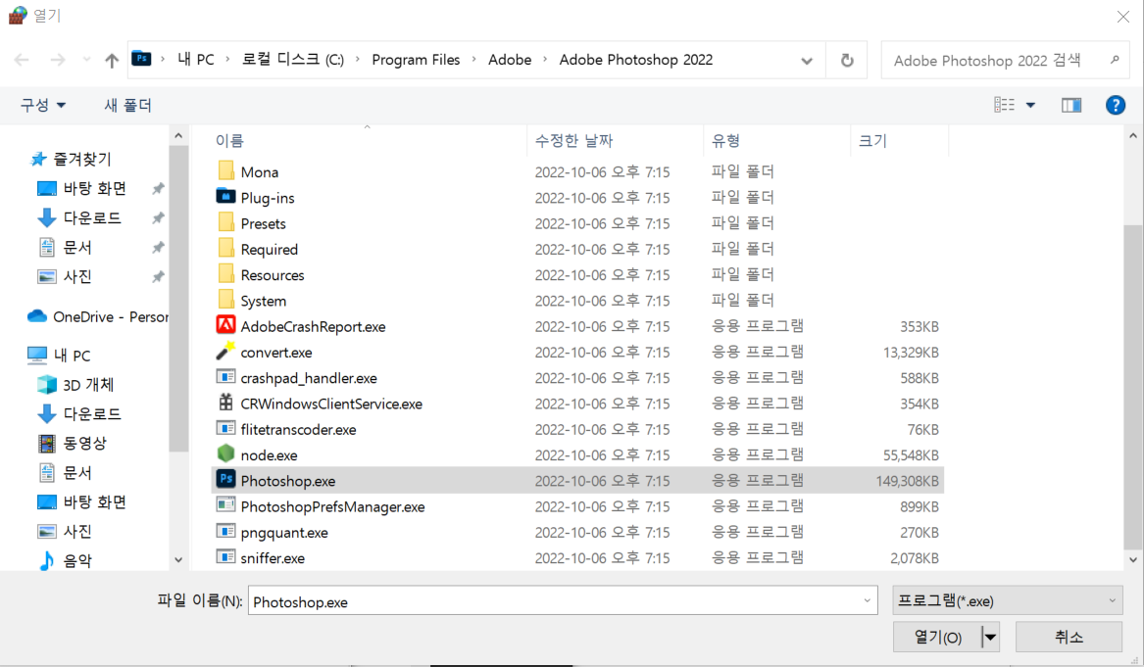Click the Forward navigation arrow

(x=58, y=60)
